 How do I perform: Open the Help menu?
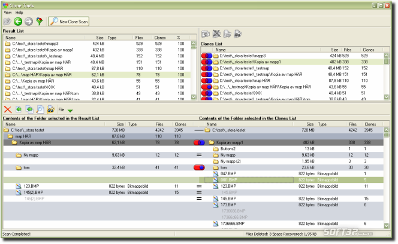19,13
